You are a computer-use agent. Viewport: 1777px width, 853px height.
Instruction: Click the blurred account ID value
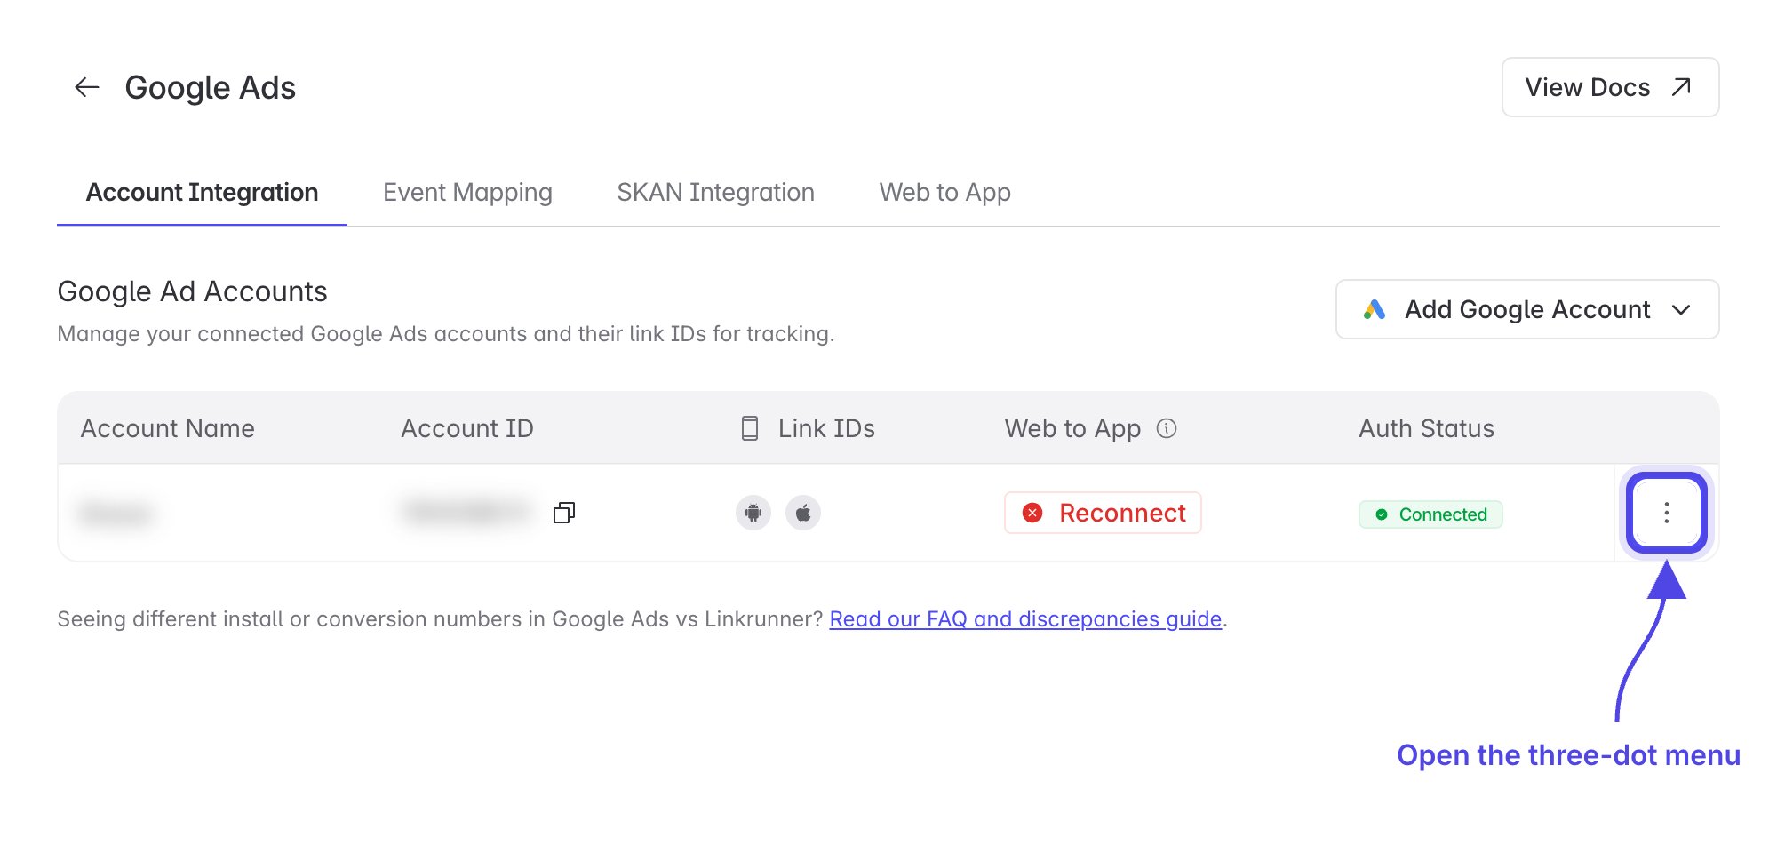pyautogui.click(x=466, y=511)
